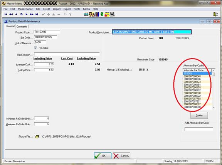
Task: Click the Cancel button
Action: [x=121, y=156]
